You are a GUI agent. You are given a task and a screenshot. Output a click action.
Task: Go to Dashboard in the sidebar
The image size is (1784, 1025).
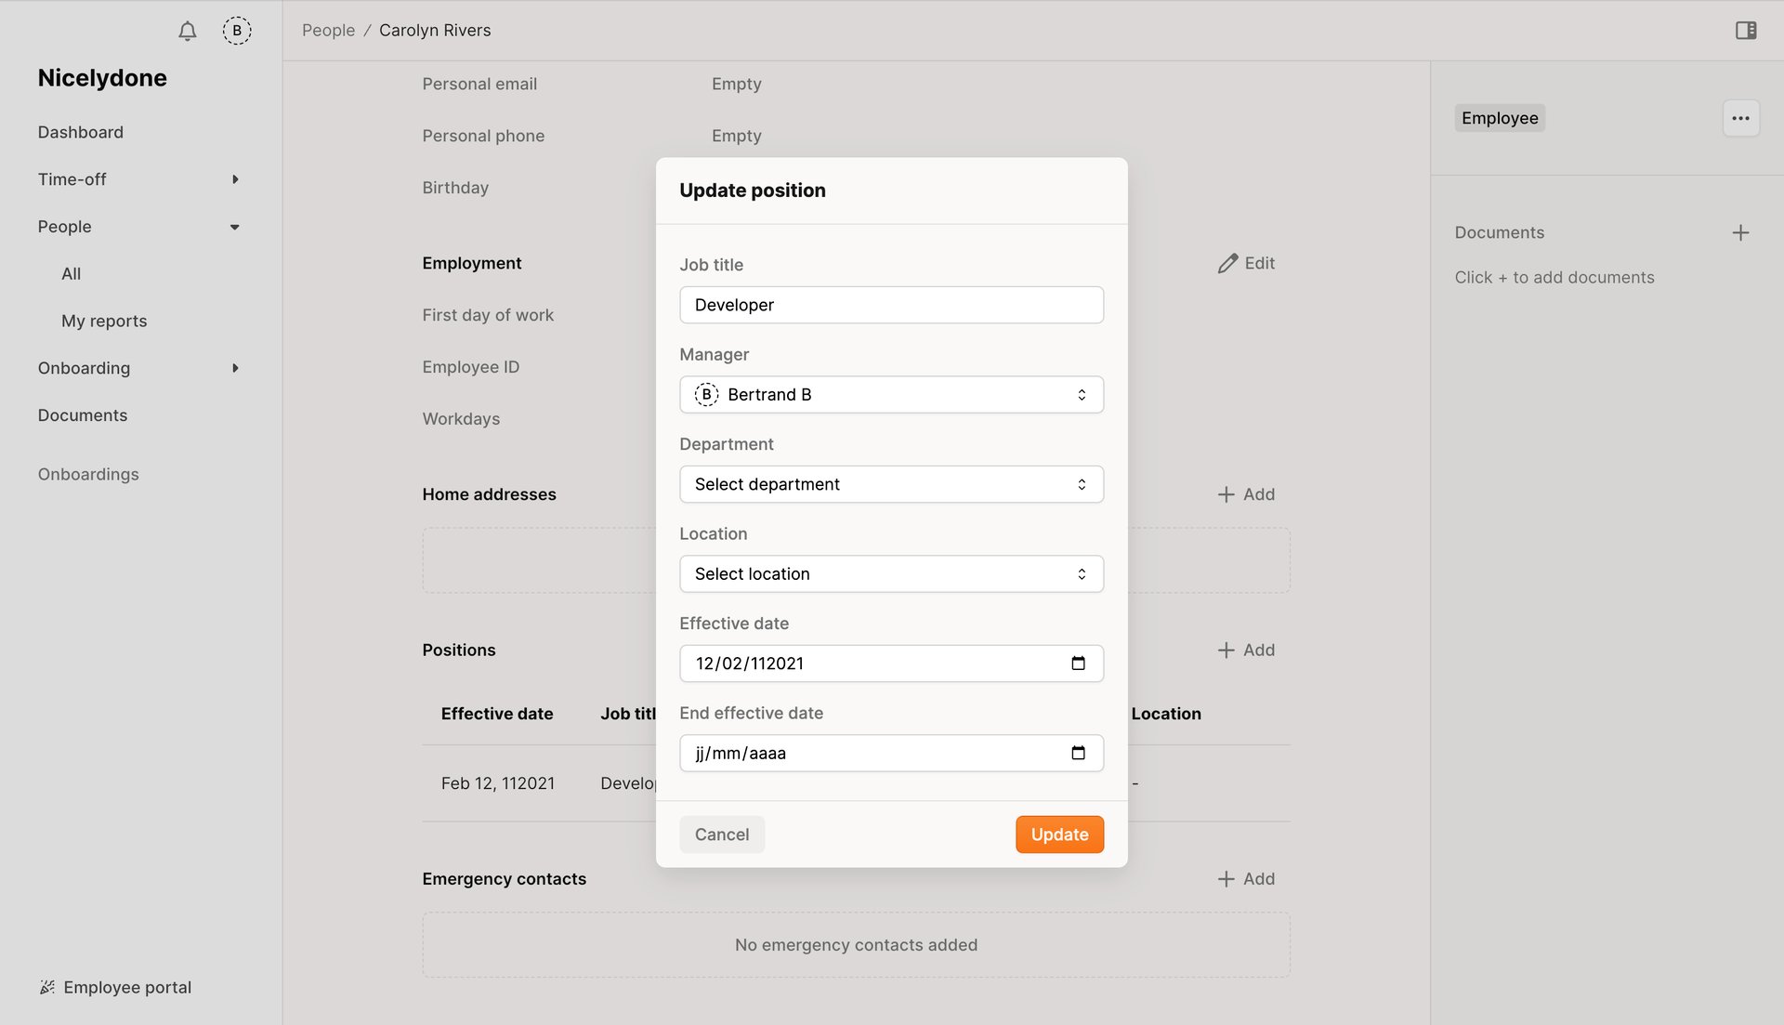click(x=80, y=132)
